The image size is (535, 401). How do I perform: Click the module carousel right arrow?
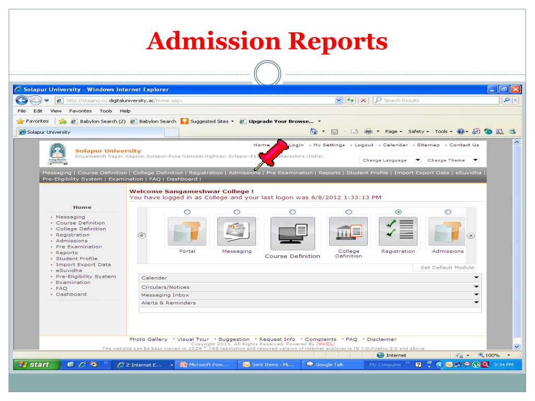pos(471,235)
